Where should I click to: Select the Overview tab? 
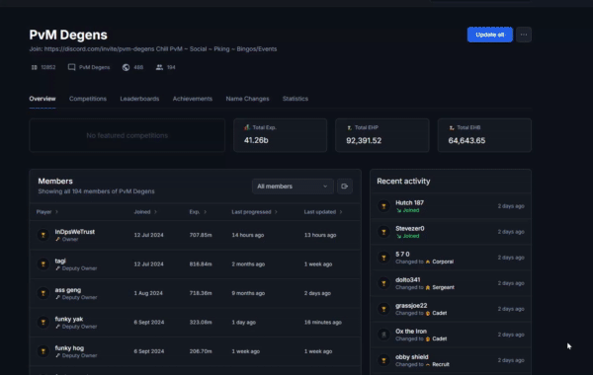click(42, 99)
